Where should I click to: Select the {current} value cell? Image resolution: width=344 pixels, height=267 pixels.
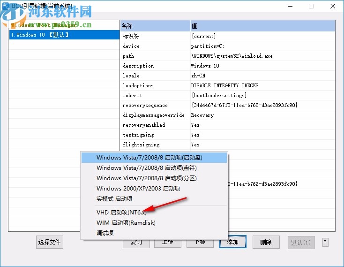coord(204,36)
